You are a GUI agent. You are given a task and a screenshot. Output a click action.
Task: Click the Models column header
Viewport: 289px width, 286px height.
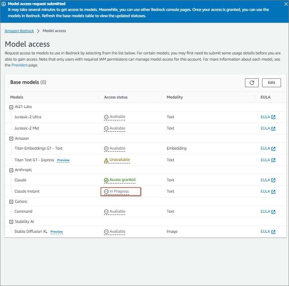pos(17,97)
